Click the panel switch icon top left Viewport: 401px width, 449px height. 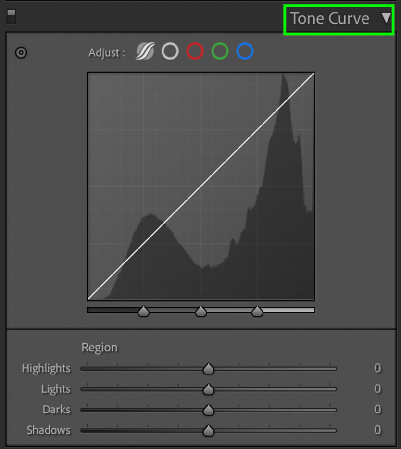[x=11, y=16]
